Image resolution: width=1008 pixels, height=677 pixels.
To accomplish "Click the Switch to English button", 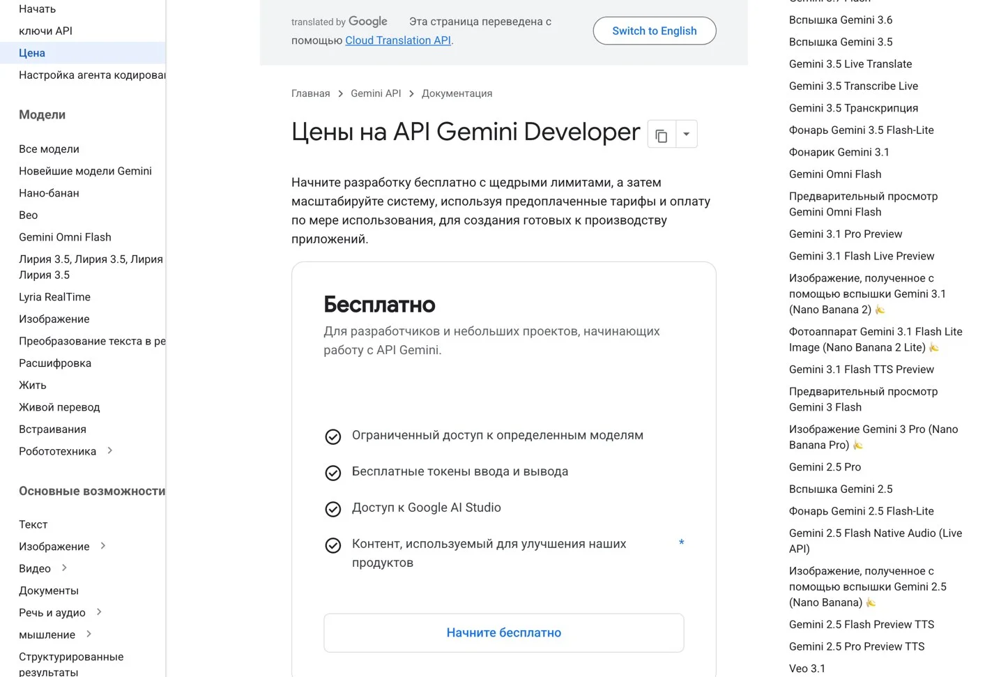I will [655, 31].
